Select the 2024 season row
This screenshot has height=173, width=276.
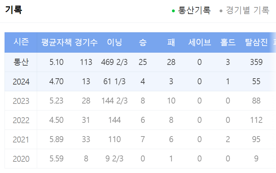coord(140,81)
